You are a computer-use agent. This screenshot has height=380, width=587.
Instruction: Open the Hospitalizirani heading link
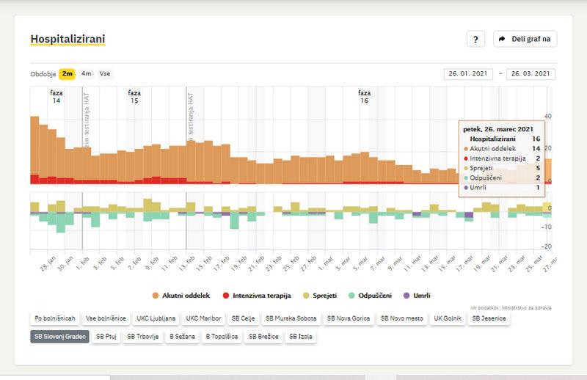point(67,37)
